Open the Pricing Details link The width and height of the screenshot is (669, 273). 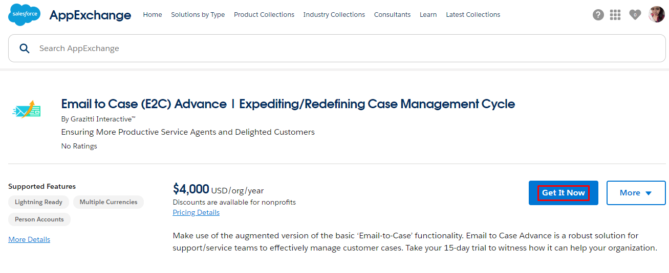(x=196, y=213)
